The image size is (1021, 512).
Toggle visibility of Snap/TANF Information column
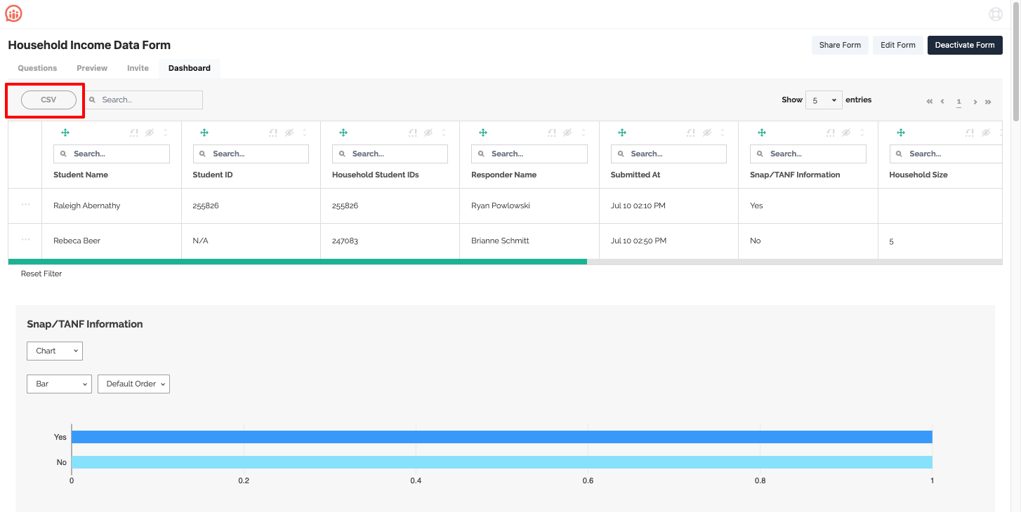pos(846,133)
